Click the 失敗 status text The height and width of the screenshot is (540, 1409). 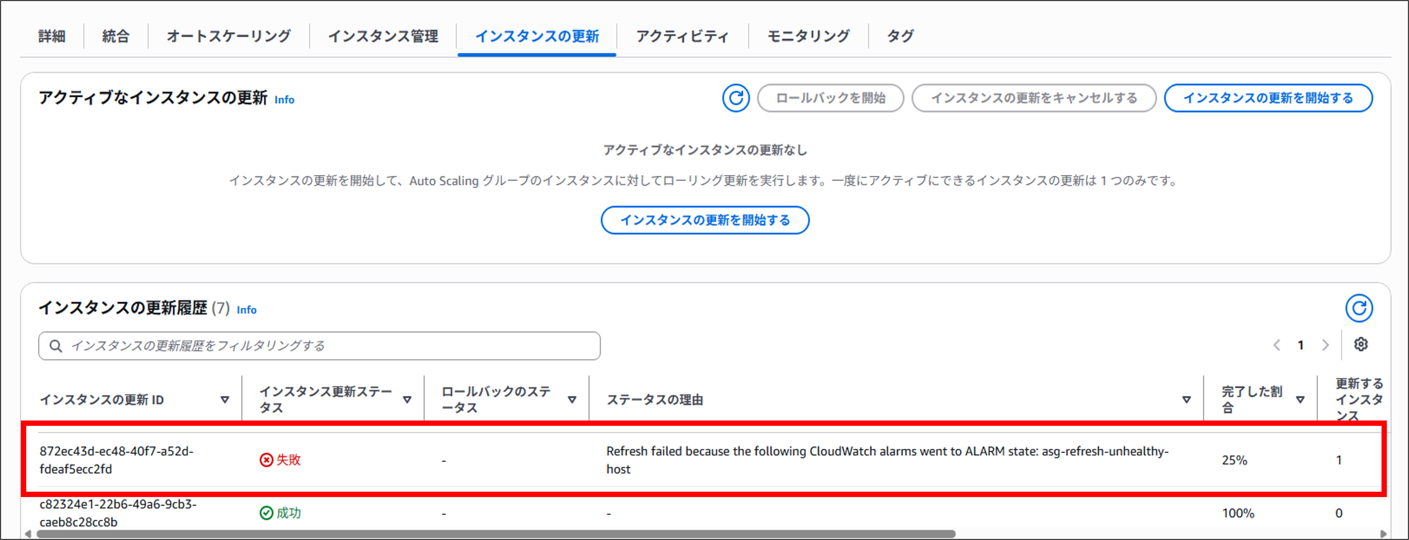(x=288, y=460)
